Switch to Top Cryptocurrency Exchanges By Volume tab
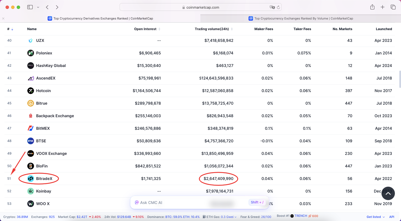 click(x=301, y=18)
